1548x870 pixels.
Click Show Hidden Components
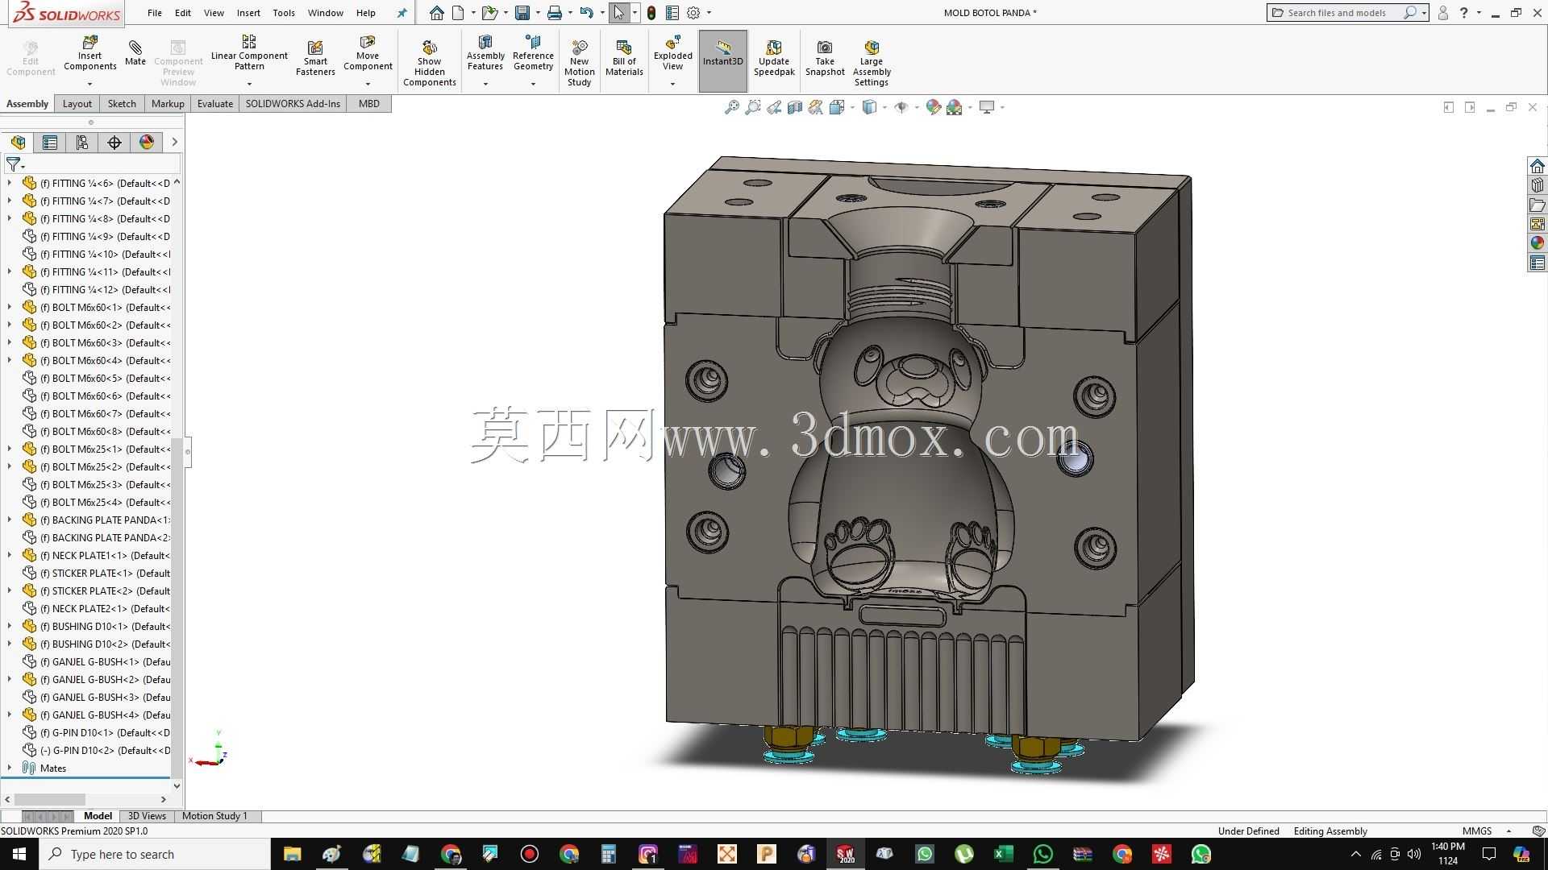430,63
